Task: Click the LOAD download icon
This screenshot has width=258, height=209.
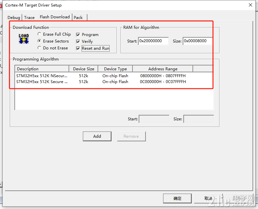Action: pyautogui.click(x=24, y=39)
